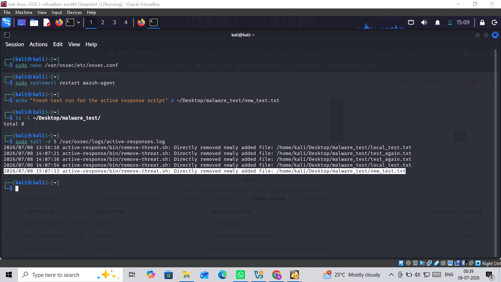This screenshot has height=282, width=501.
Task: Open the terminal Actions menu
Action: [x=39, y=44]
